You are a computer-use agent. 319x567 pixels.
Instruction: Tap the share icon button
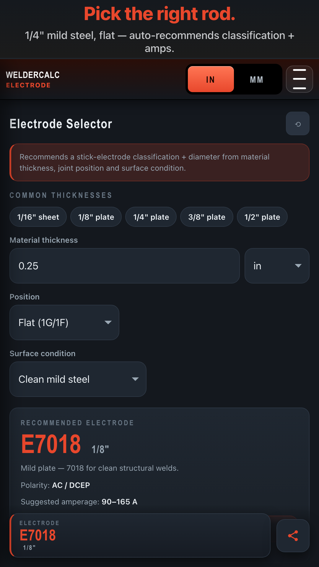[293, 536]
